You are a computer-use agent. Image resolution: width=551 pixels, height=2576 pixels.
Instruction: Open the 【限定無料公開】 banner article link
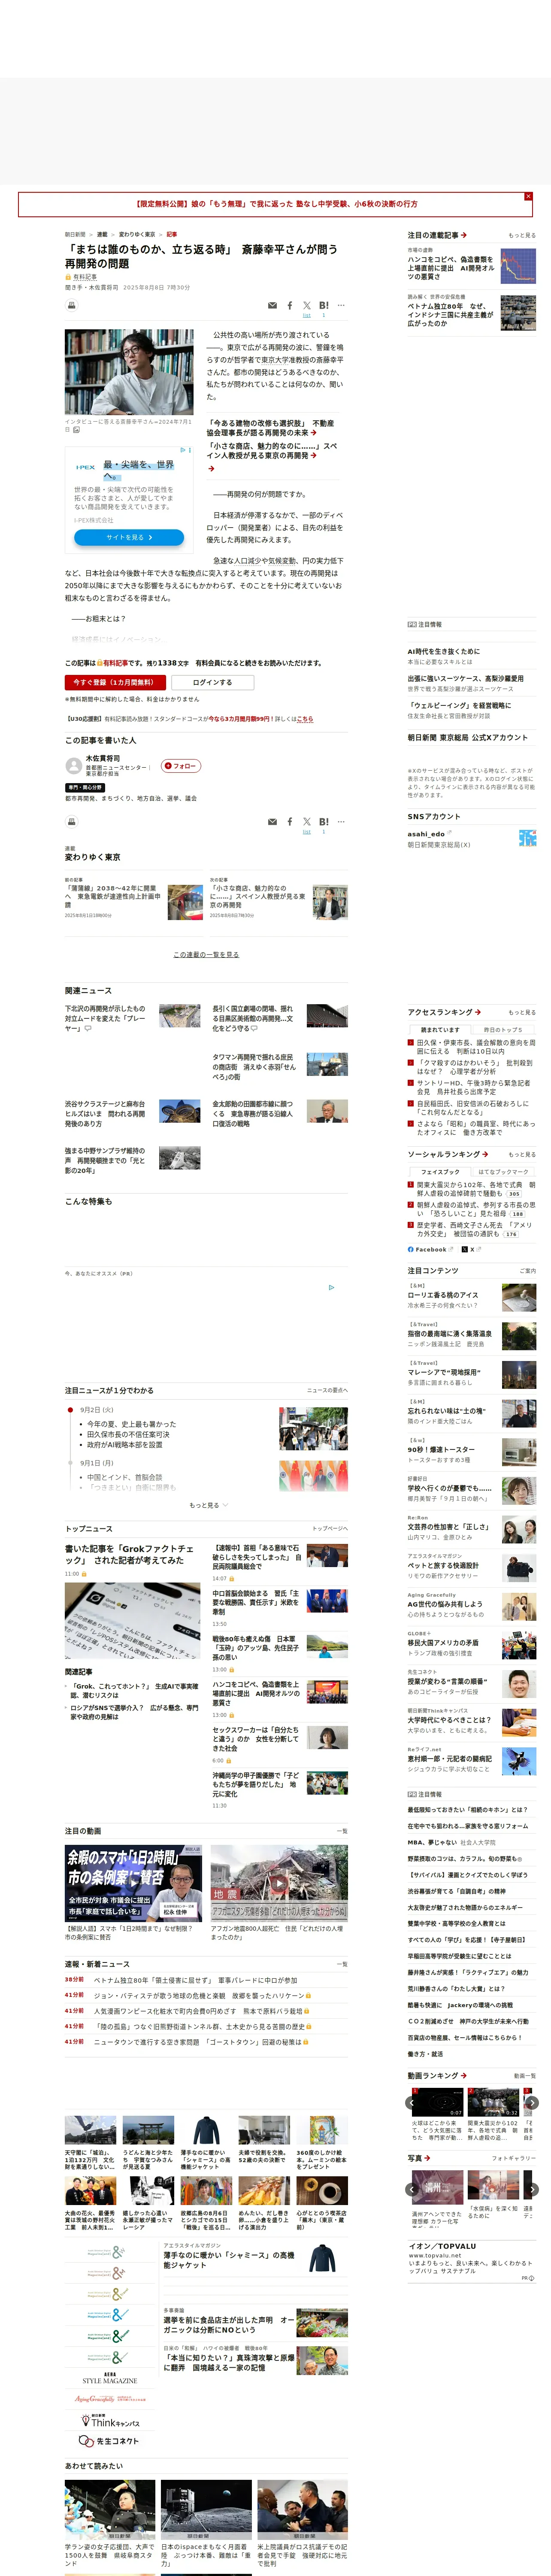[276, 204]
